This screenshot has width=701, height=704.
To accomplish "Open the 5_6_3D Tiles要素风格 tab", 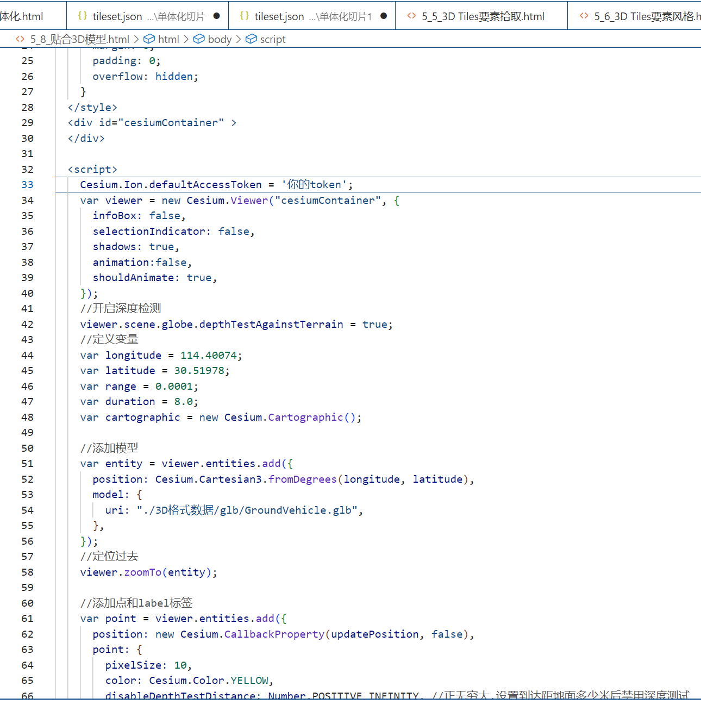I will (635, 16).
